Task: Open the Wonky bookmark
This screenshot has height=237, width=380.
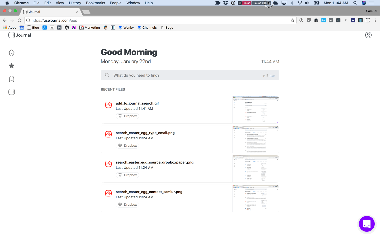Action: [x=126, y=27]
